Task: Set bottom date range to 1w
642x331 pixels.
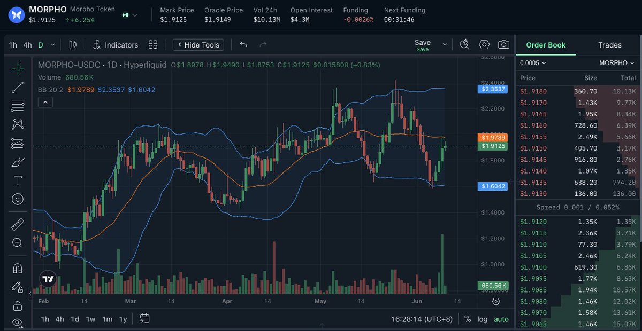Action: tap(91, 319)
